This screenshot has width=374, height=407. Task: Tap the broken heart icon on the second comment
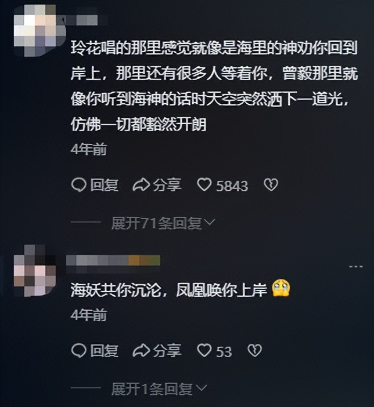click(254, 350)
